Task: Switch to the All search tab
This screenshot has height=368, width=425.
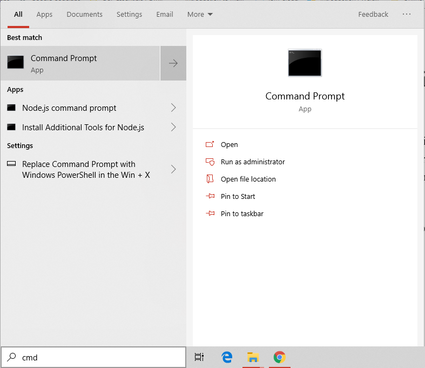Action: tap(18, 15)
